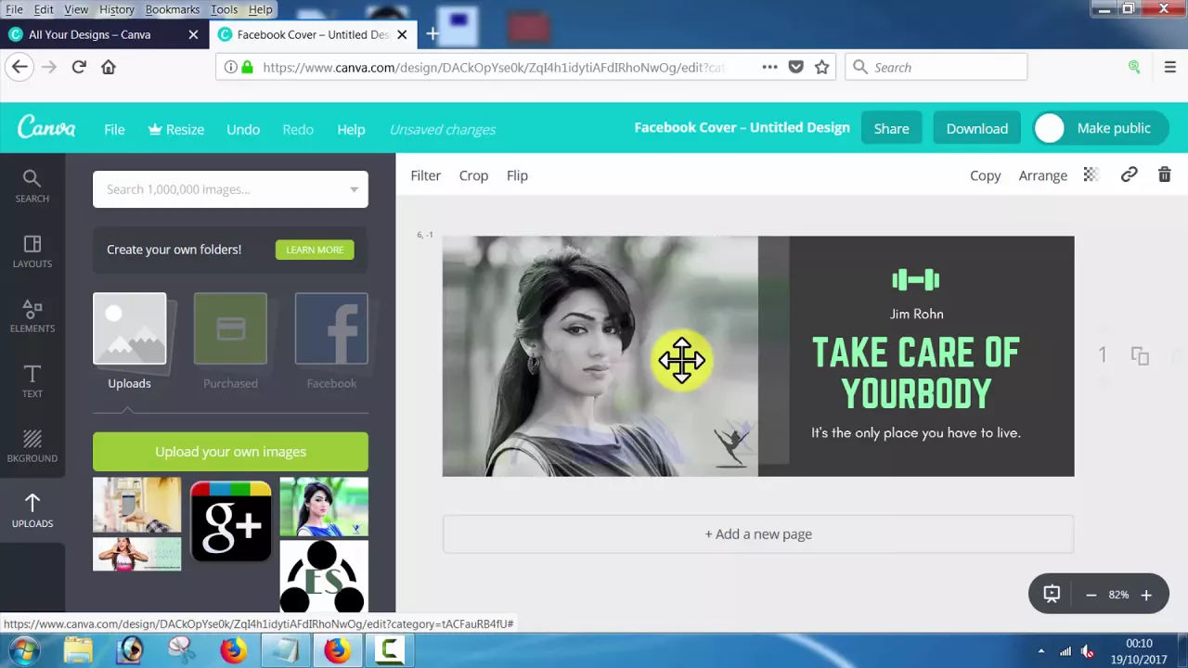This screenshot has height=668, width=1188.
Task: Select uploaded woman in blue dress image
Action: (x=324, y=507)
